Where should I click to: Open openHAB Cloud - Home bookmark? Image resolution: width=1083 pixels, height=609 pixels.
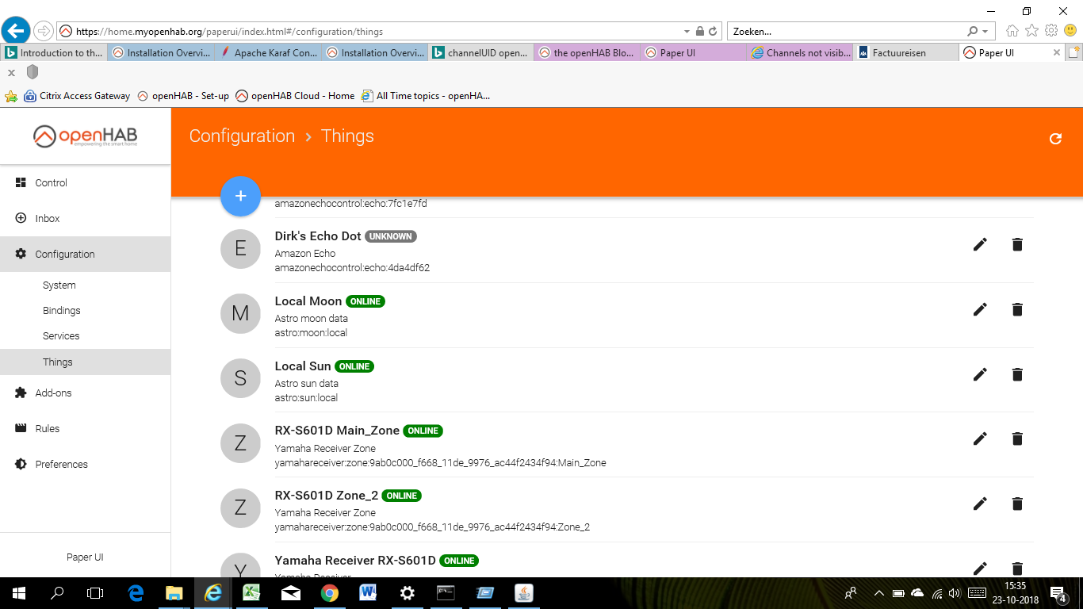295,96
